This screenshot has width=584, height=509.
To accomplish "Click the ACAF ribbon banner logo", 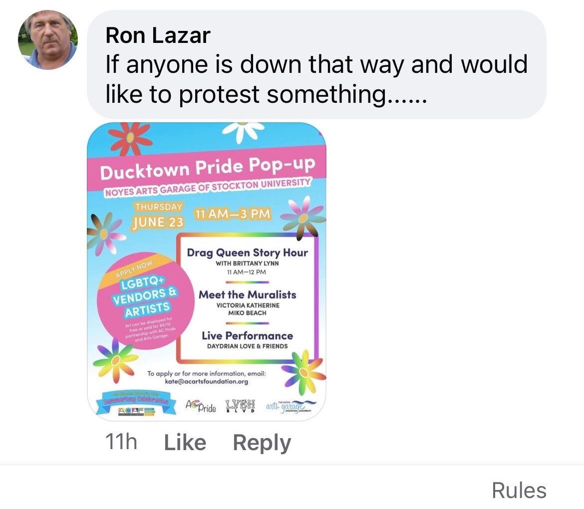I will pos(135,404).
